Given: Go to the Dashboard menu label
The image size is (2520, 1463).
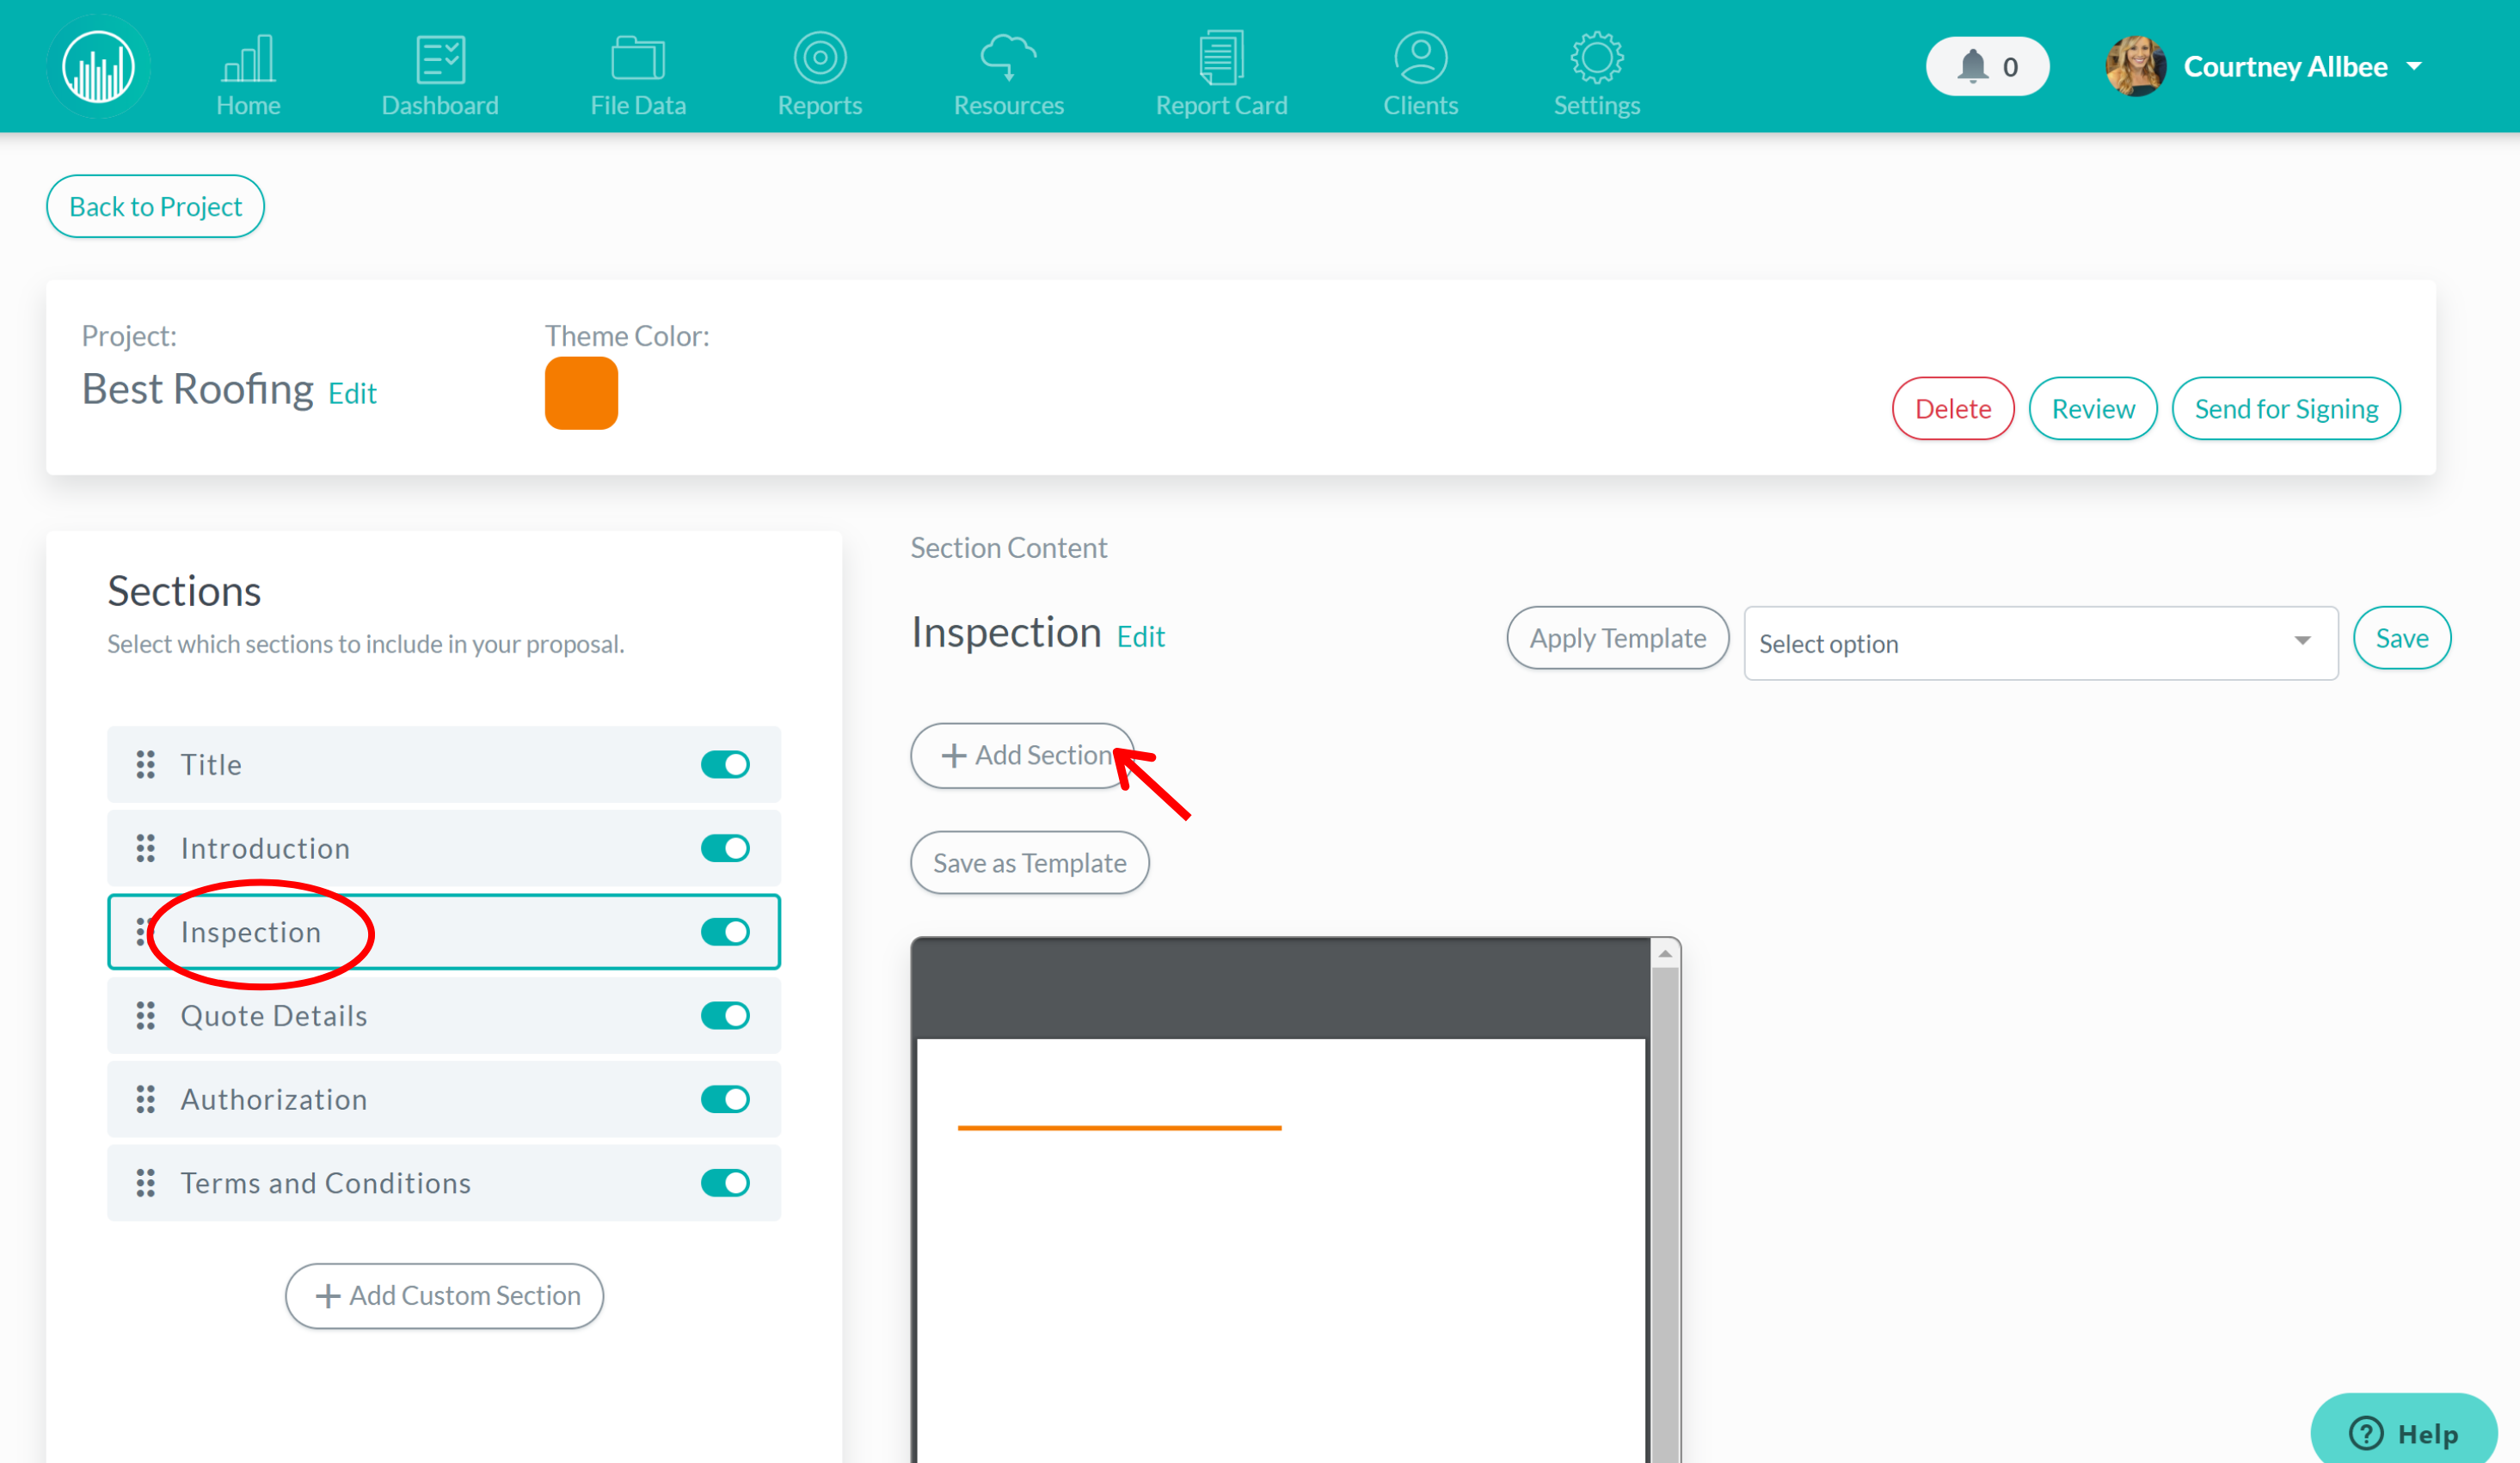Looking at the screenshot, I should [440, 105].
